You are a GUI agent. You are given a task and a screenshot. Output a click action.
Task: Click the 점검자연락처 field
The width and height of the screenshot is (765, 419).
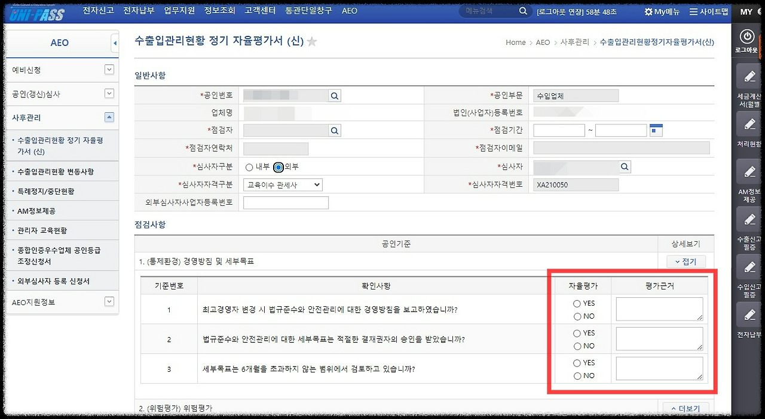[276, 149]
